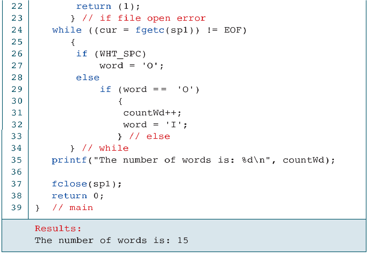
Task: Click line number 37
Action: [x=17, y=184]
